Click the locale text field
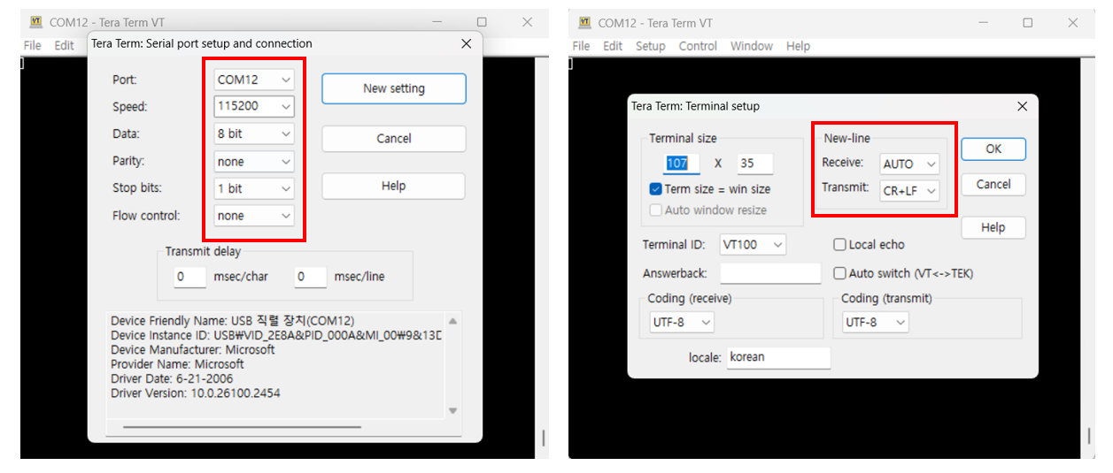 click(778, 357)
